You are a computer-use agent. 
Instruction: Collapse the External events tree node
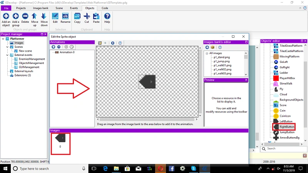[x=7, y=55]
